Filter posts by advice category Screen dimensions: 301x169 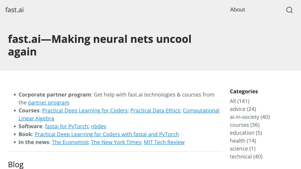[243, 109]
